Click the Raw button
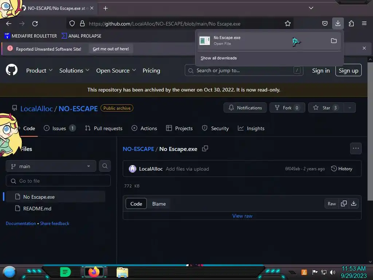Viewport: 373px width, 280px height. coord(331,203)
